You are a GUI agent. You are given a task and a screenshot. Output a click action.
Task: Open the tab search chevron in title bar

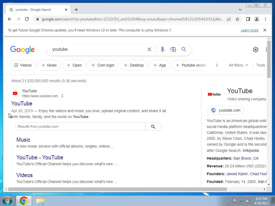point(240,10)
